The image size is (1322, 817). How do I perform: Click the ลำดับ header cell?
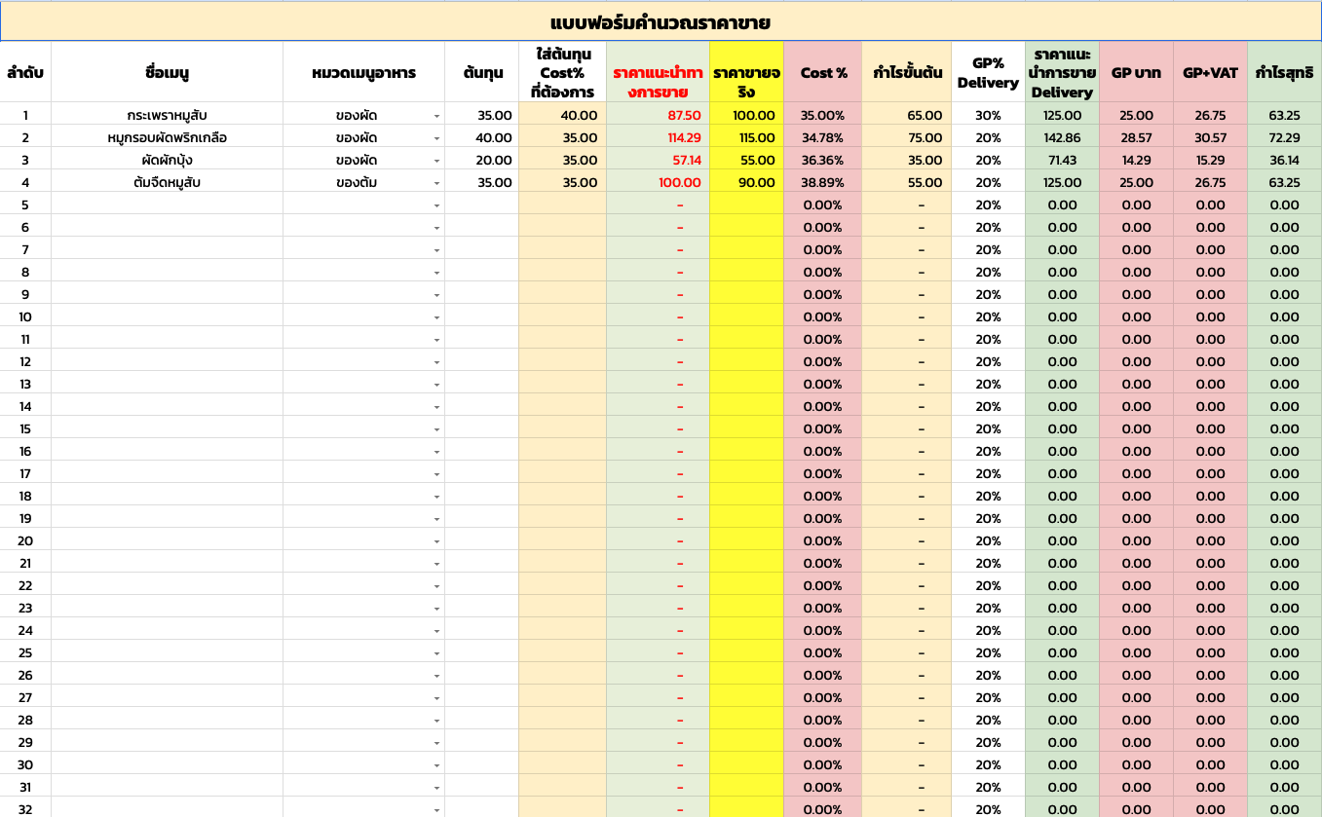pos(26,72)
